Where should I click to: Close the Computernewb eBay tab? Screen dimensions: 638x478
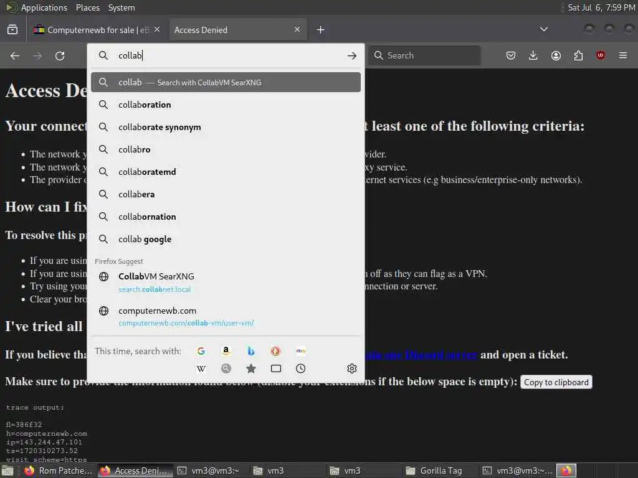(157, 30)
